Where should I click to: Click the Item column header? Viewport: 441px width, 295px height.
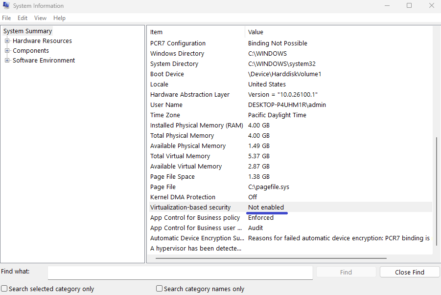point(196,32)
